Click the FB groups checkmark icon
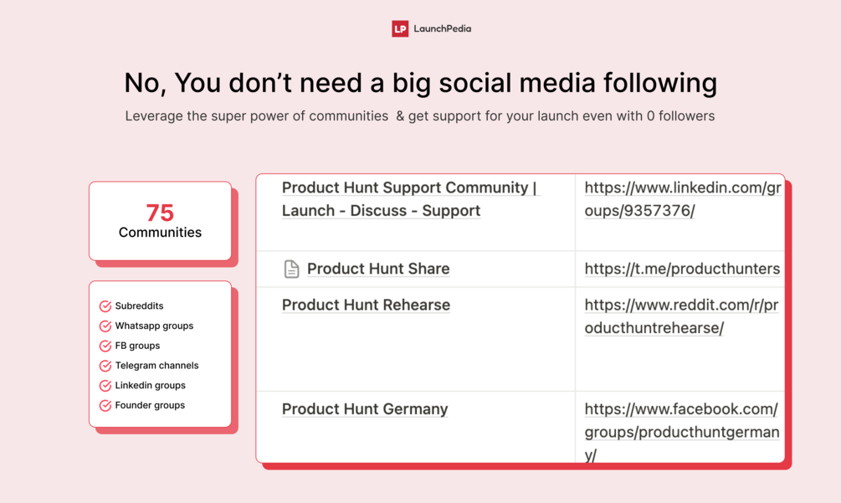Screen dimensions: 841x503 click(105, 346)
